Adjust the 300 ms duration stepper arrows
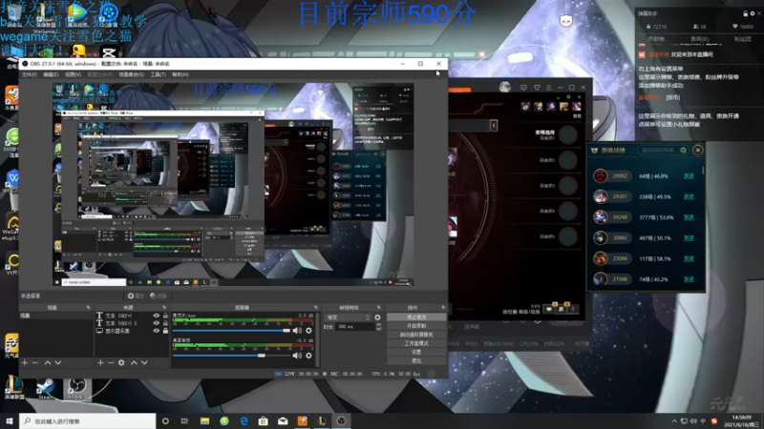 [378, 327]
